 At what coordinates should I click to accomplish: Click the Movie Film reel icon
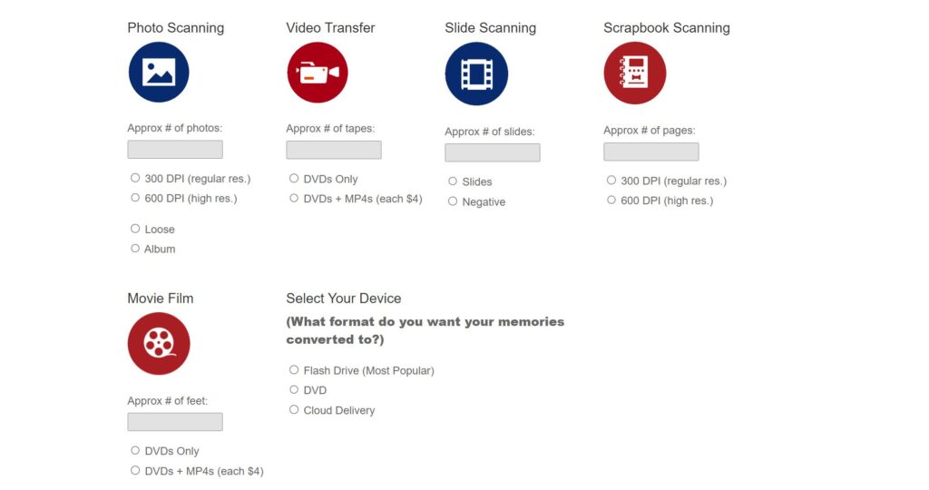[159, 344]
